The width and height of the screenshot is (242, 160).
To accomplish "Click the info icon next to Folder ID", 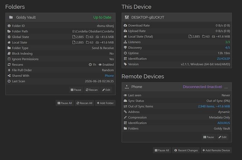I will (x=9, y=26).
